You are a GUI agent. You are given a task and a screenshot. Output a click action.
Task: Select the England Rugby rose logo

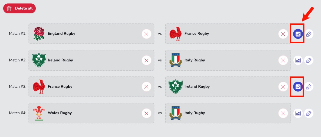pyautogui.click(x=39, y=34)
